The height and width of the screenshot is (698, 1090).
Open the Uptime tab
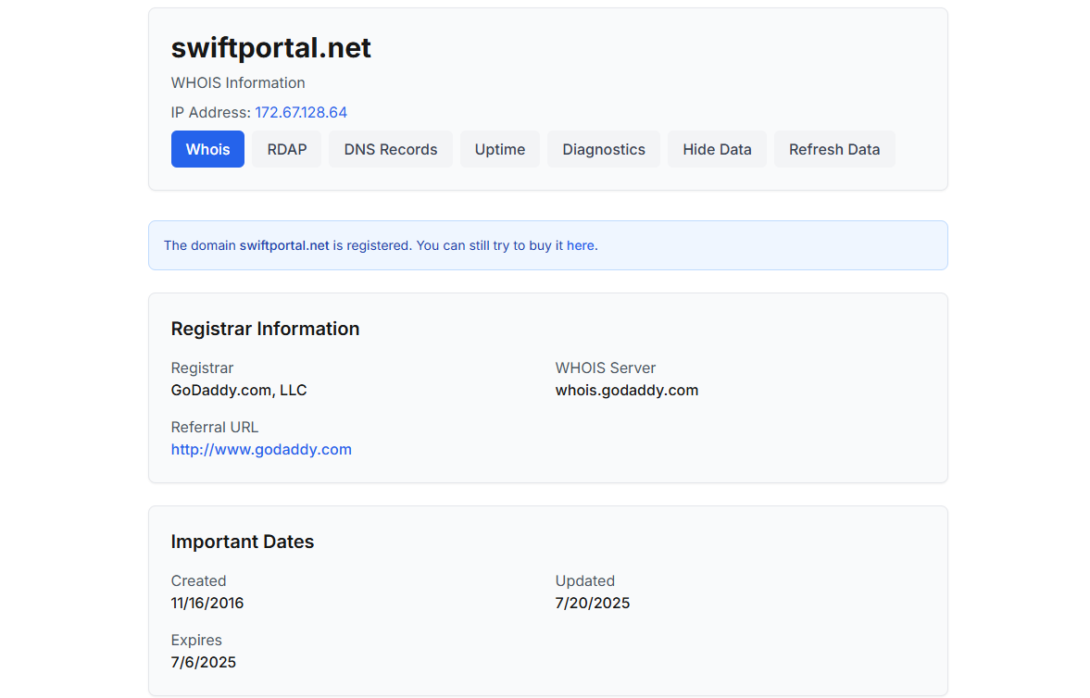tap(499, 149)
